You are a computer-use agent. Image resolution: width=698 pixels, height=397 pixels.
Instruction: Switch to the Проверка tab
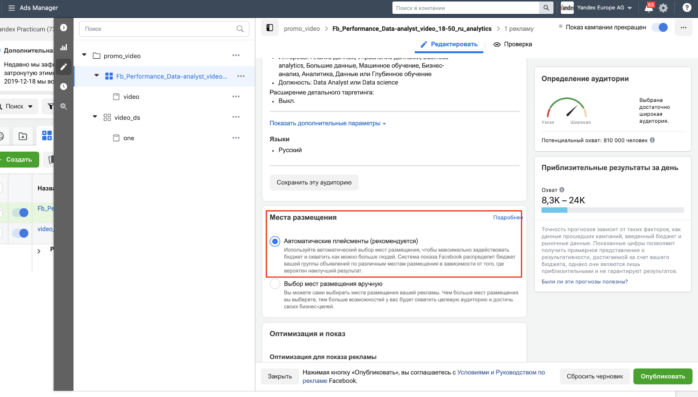pyautogui.click(x=513, y=44)
